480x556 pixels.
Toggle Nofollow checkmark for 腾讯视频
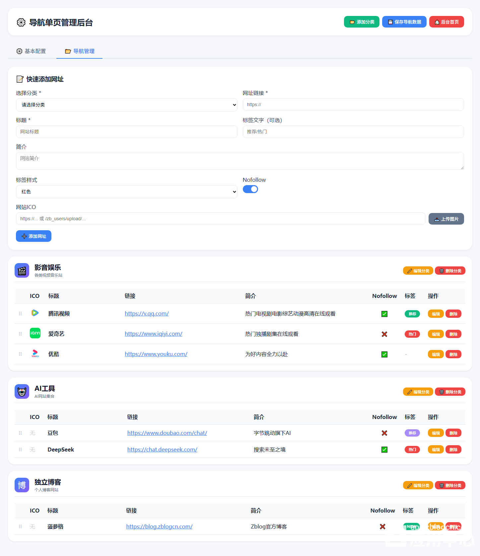384,314
